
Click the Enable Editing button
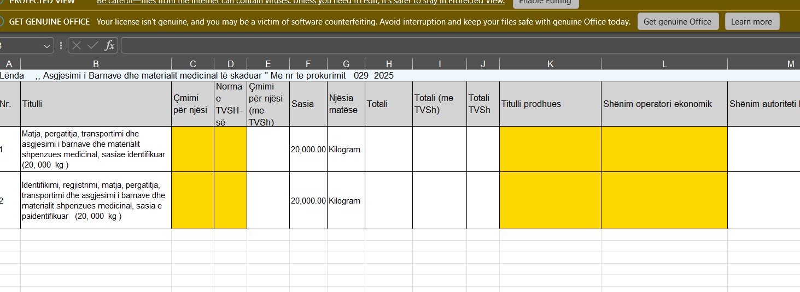click(545, 2)
